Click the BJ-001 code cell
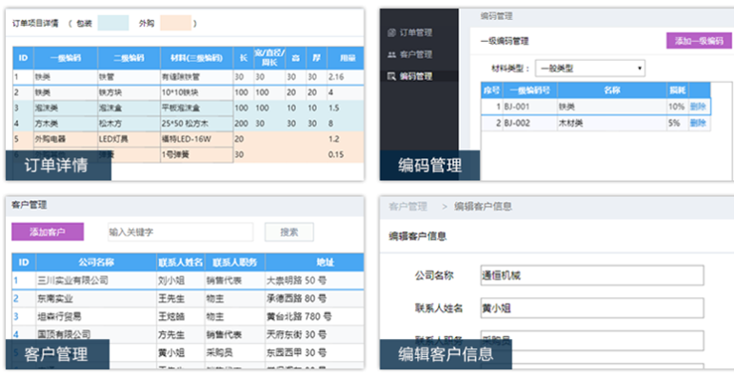 (x=530, y=107)
